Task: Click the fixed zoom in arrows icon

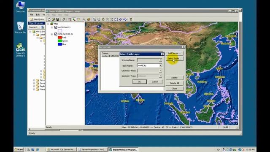Action: [x=108, y=19]
